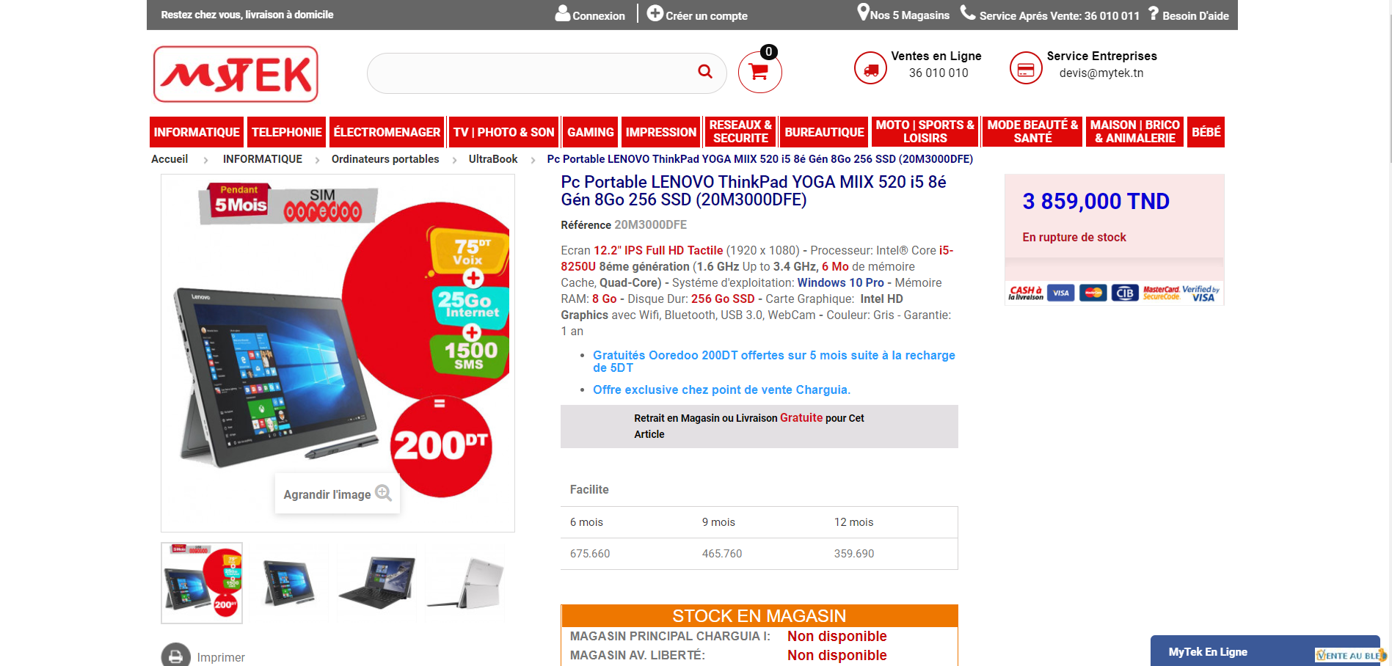The width and height of the screenshot is (1392, 666).
Task: Click the Nos 5 Magasins location pin
Action: click(x=864, y=12)
